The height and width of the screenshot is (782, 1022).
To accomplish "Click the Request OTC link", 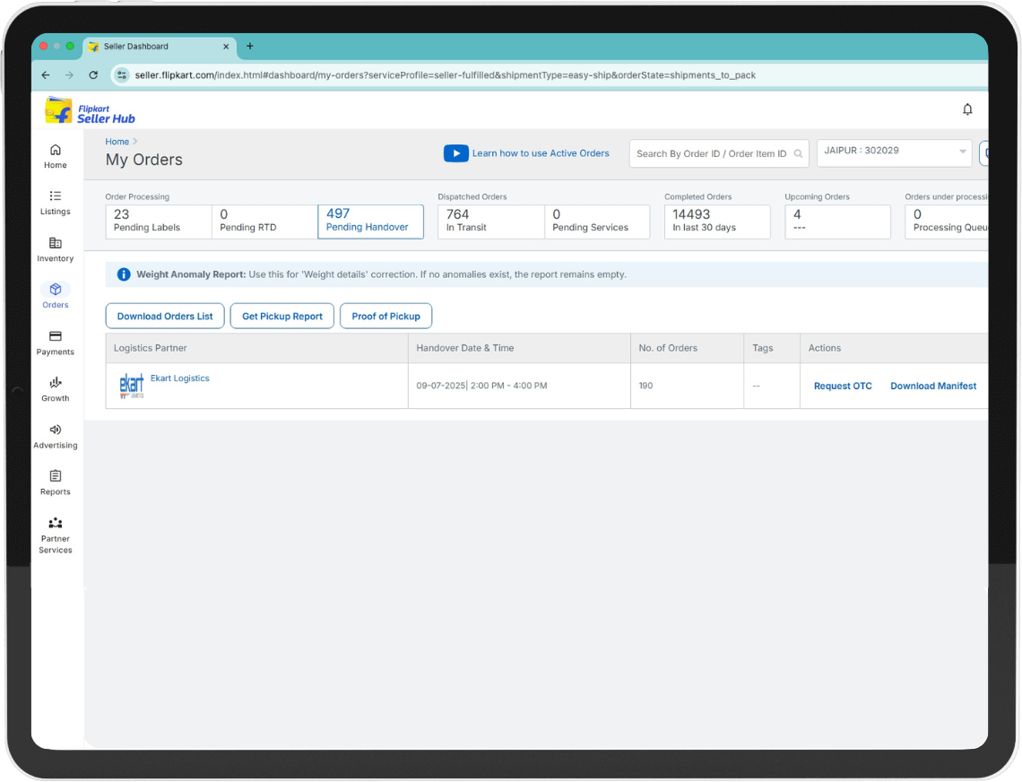I will tap(843, 387).
